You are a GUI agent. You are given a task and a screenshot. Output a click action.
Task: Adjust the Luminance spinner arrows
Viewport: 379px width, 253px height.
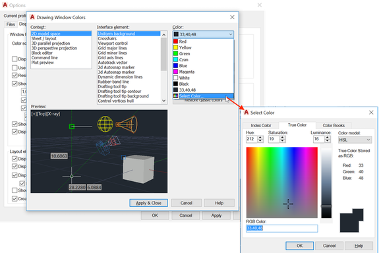point(328,139)
